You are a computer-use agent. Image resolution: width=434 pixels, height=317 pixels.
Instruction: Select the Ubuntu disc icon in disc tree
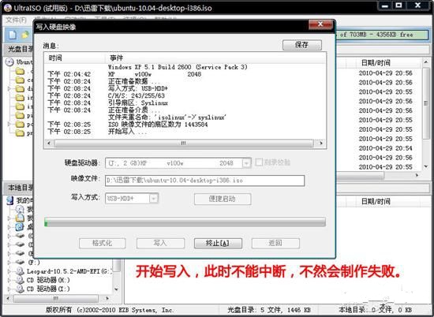tap(9, 62)
